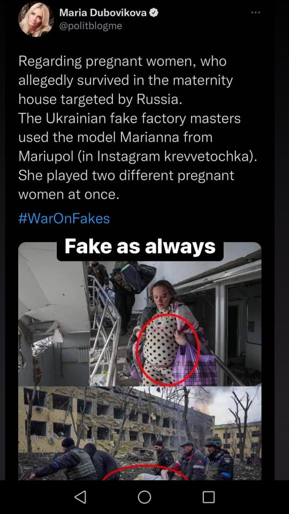Tap the blue verified badge
289x514 pixels.
[154, 13]
